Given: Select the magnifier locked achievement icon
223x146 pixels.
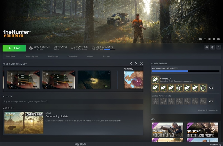Looking at the screenshot, I should pos(163,101).
